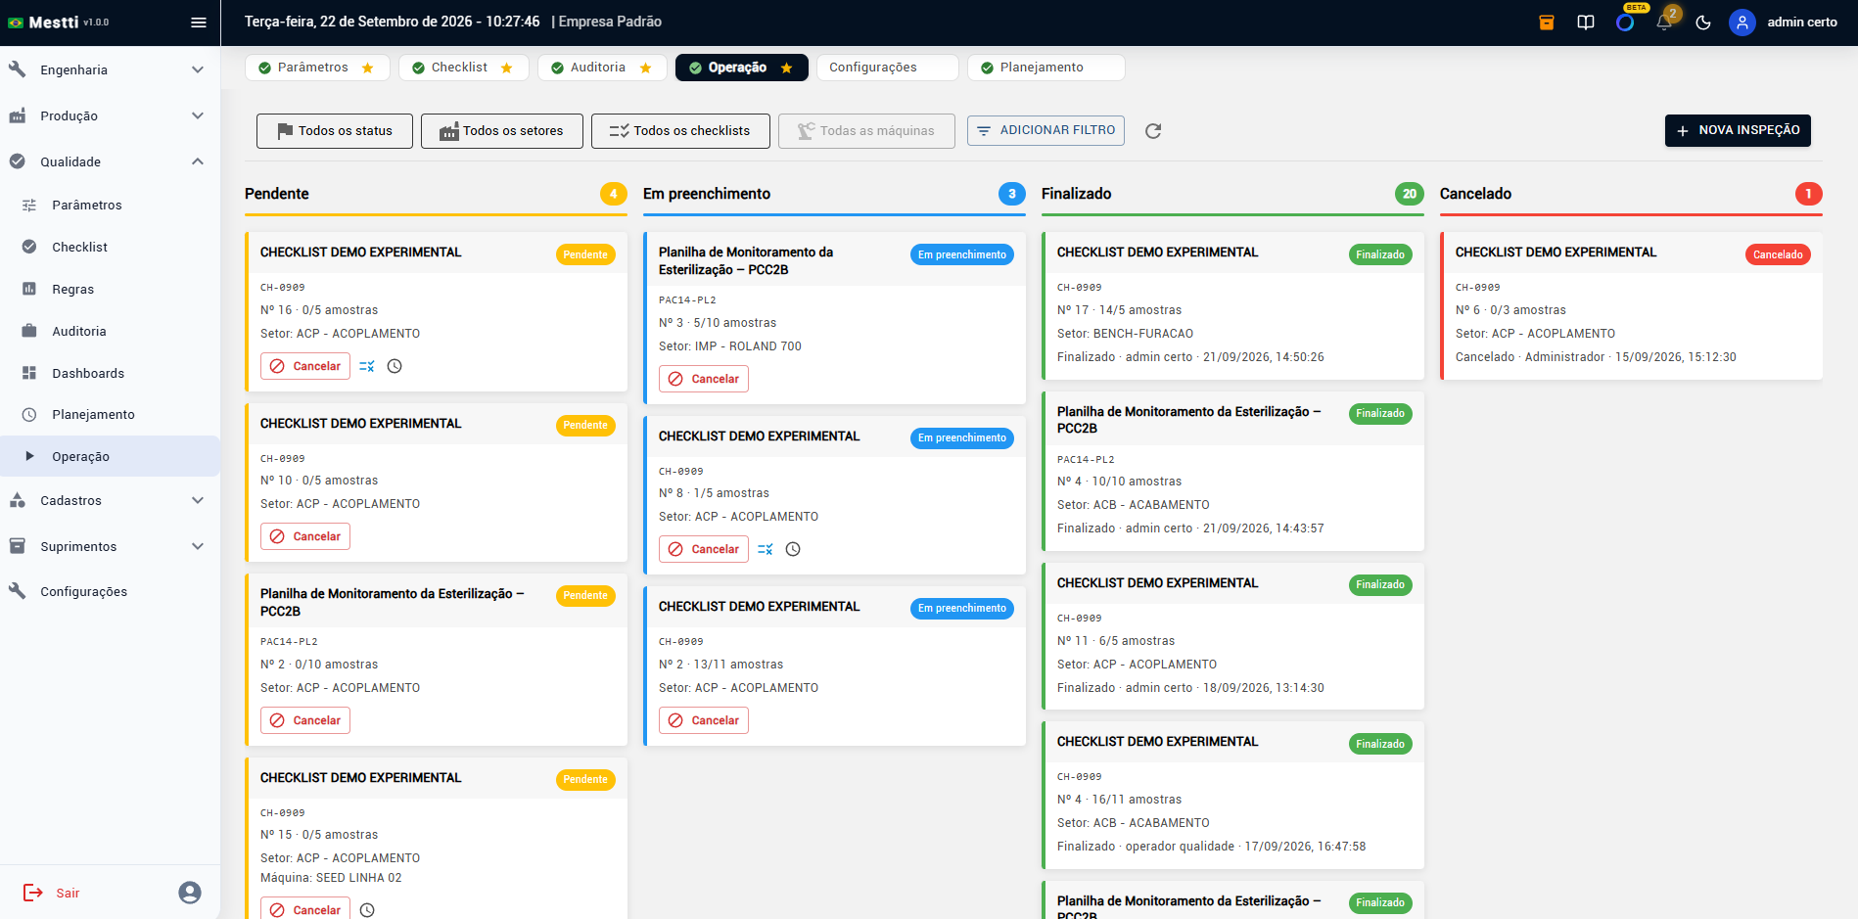Toggle favorite star on Auditoria tab

click(x=646, y=68)
